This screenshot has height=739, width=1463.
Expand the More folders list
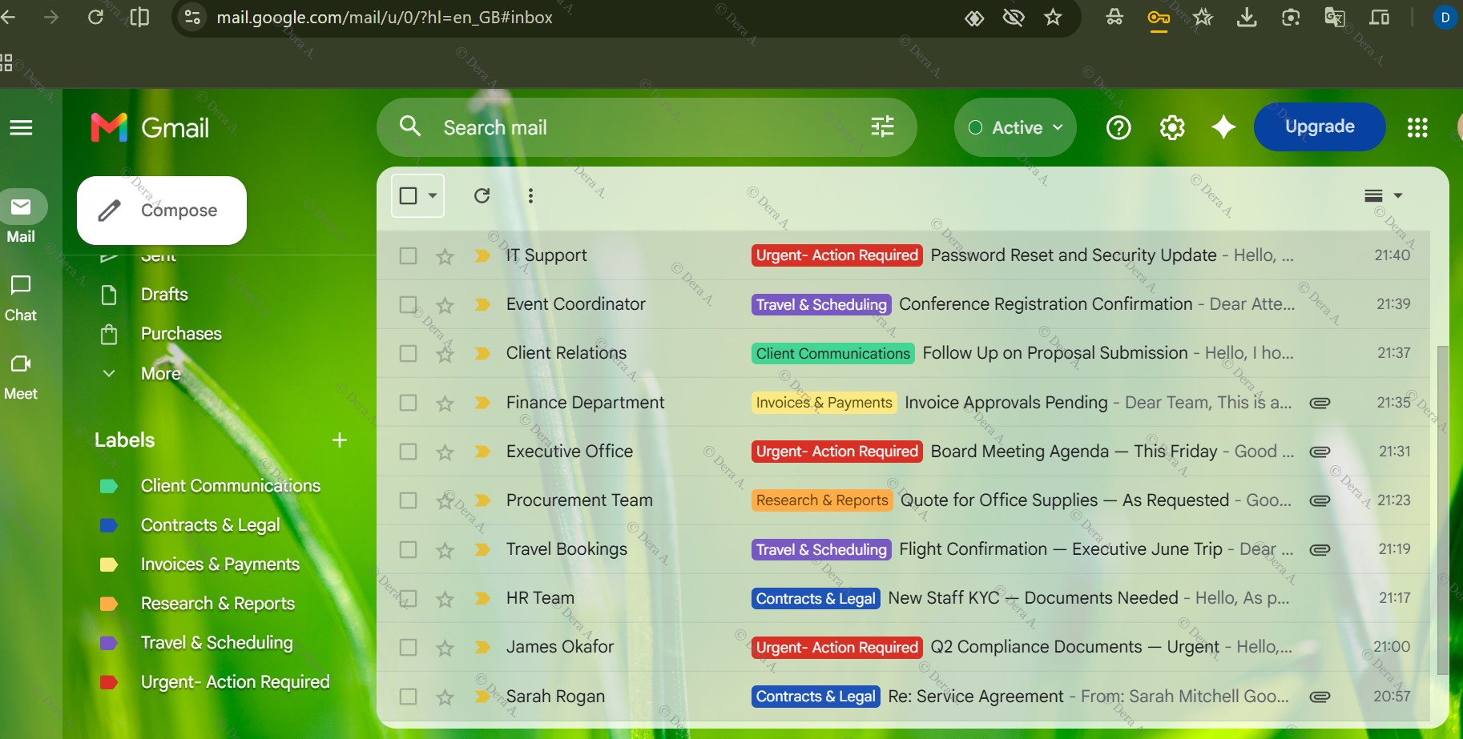(160, 373)
